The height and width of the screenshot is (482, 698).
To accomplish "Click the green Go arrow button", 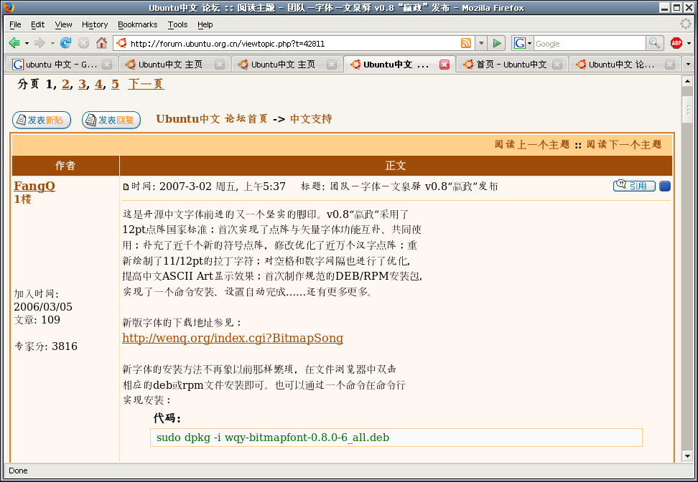I will pos(496,43).
